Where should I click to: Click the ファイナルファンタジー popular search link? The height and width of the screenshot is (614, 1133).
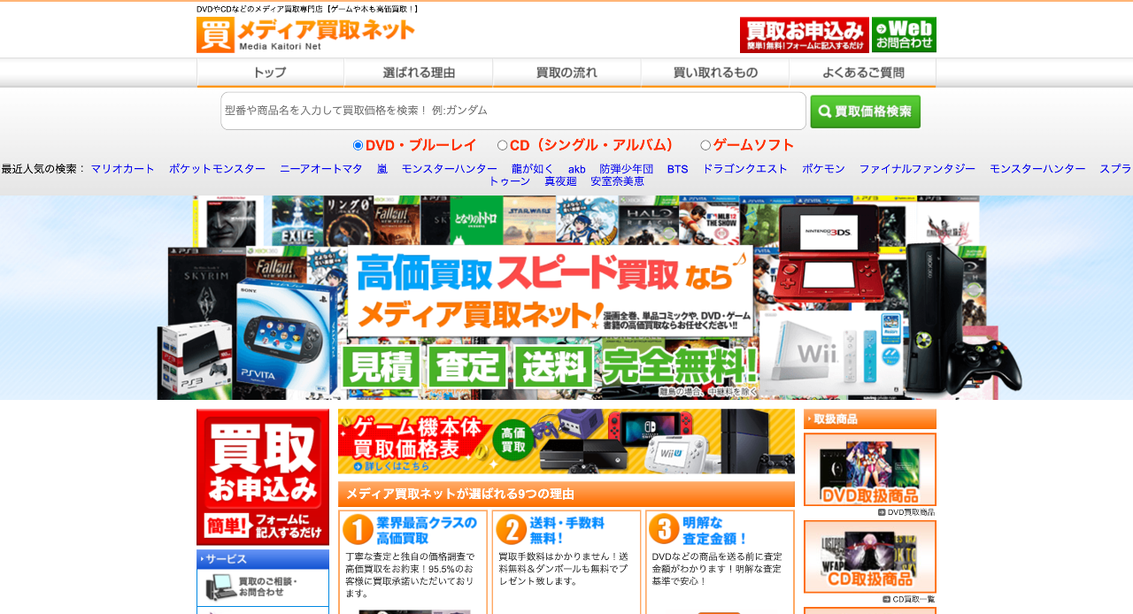click(x=917, y=169)
